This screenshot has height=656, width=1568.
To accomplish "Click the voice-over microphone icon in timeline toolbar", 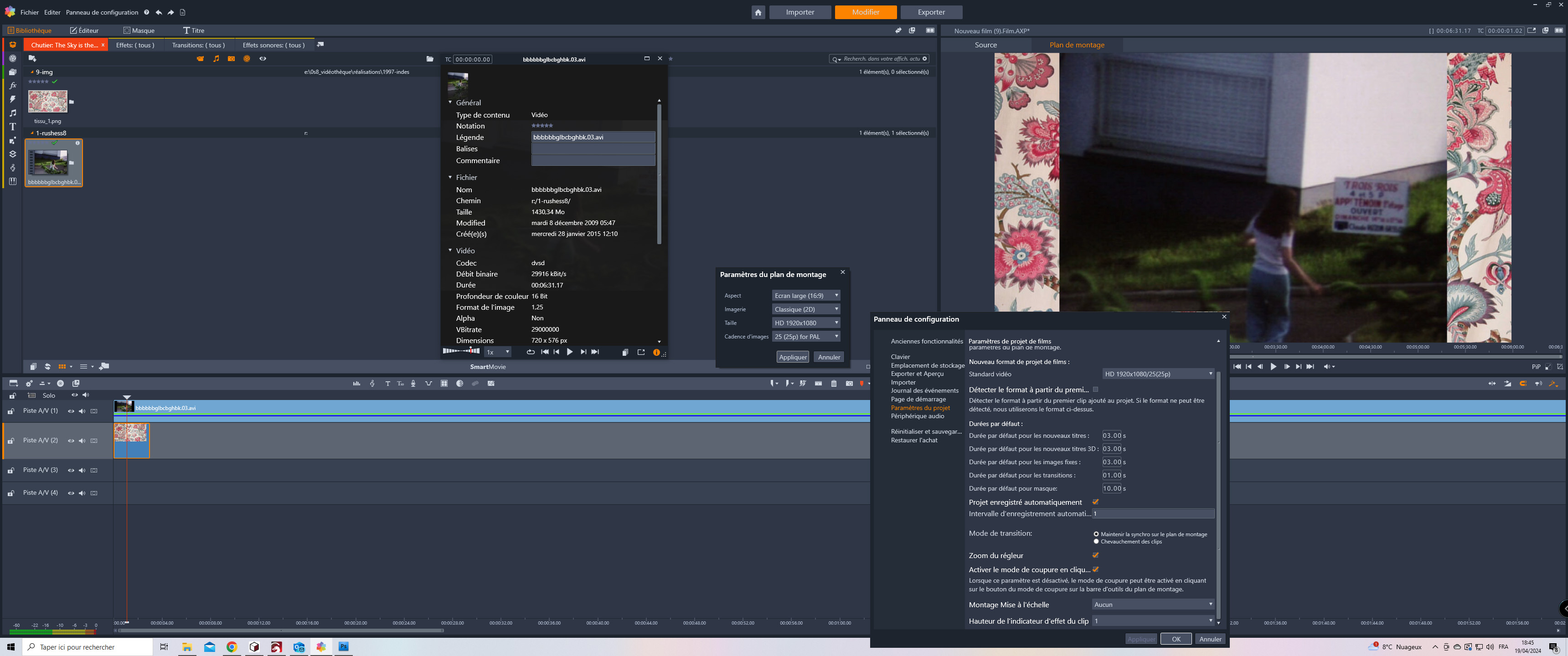I will (413, 384).
